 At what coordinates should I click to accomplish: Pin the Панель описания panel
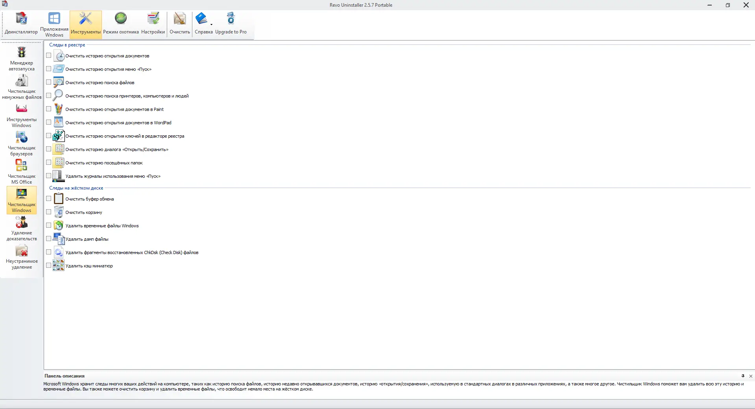coord(743,376)
